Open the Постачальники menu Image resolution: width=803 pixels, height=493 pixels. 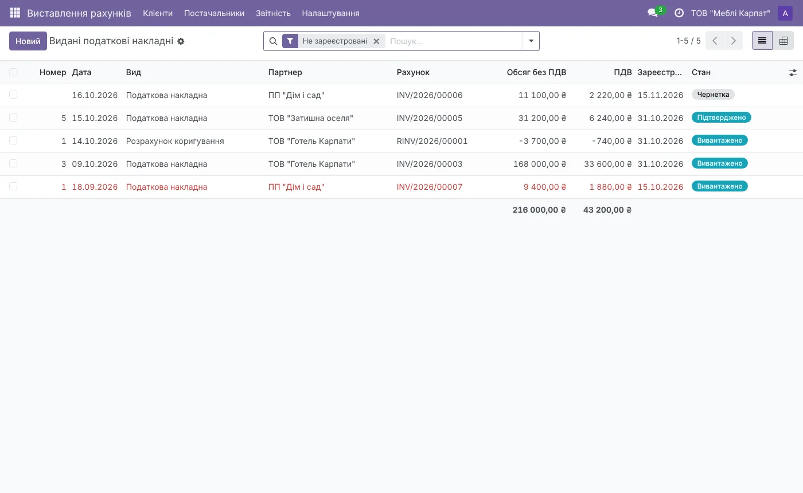tap(214, 13)
